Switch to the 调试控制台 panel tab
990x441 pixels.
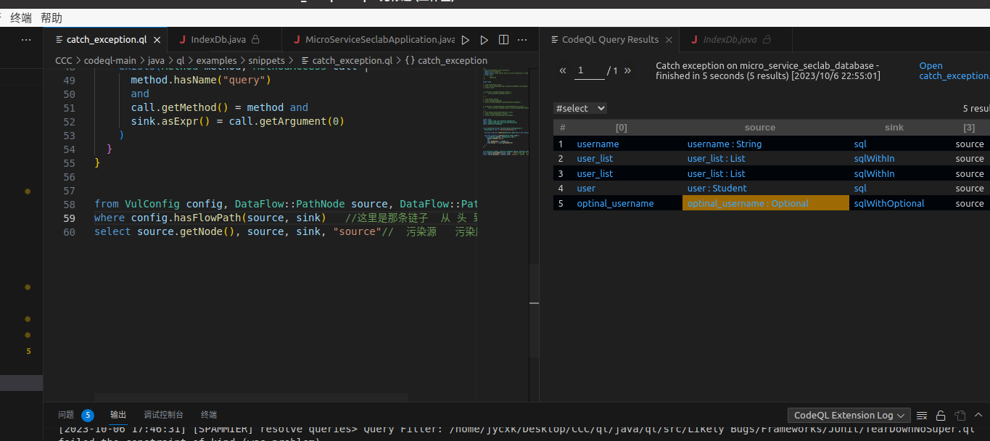point(163,415)
